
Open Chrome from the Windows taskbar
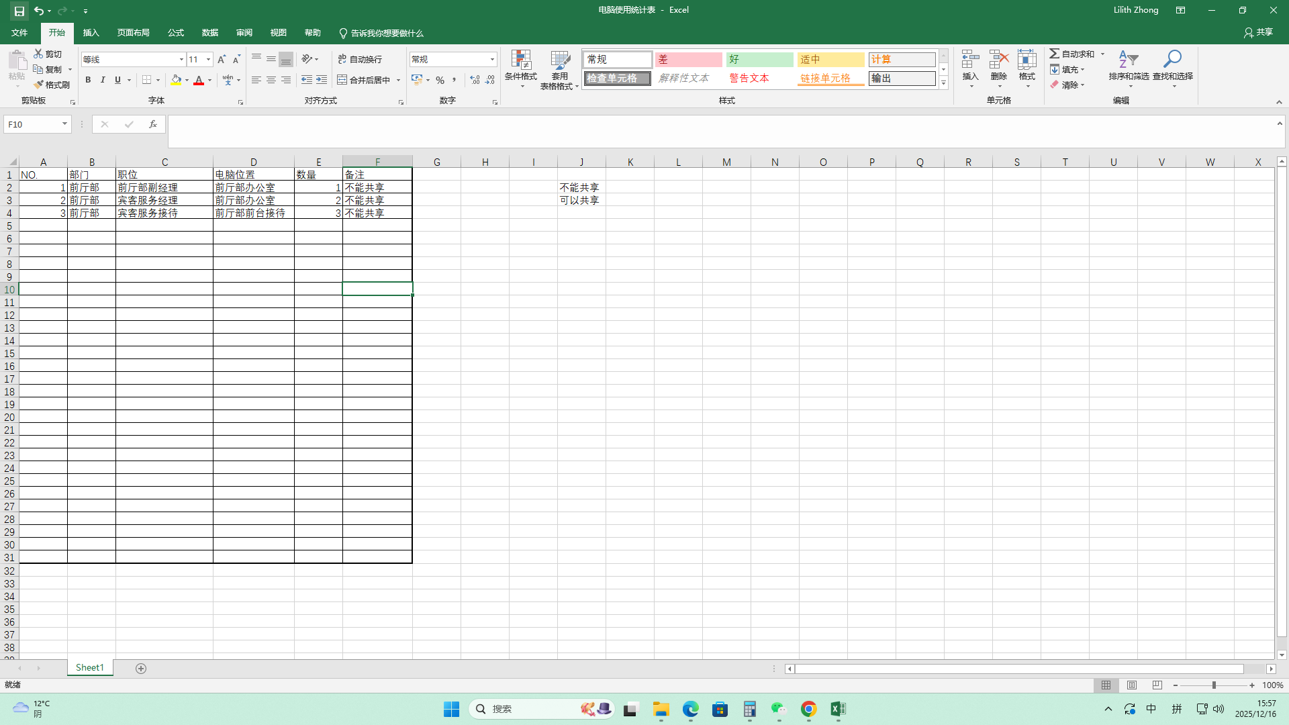[808, 709]
